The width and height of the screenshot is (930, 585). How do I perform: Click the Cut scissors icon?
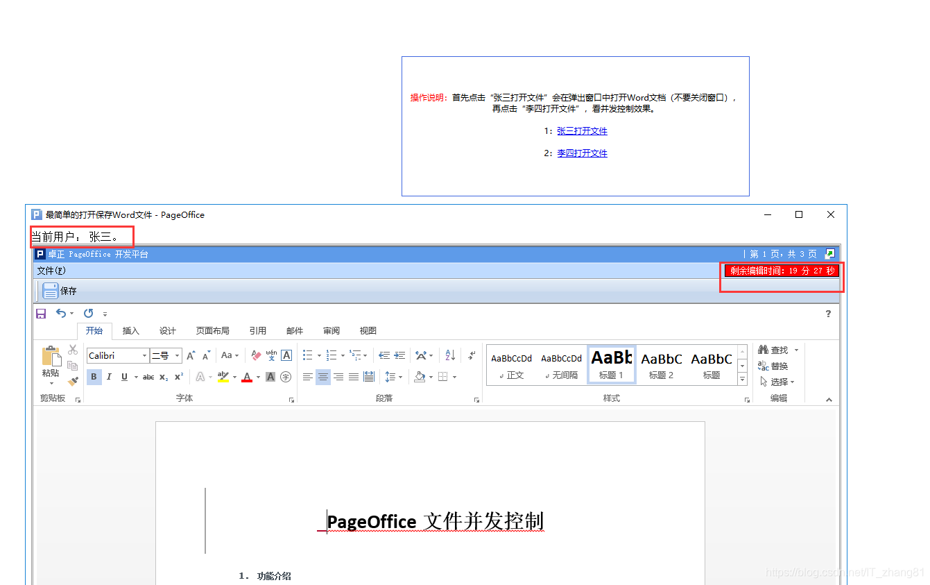(x=73, y=350)
